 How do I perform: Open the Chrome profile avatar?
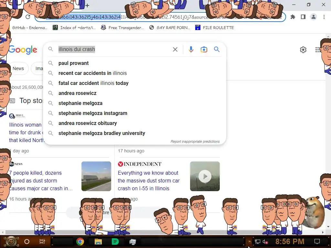tap(314, 17)
